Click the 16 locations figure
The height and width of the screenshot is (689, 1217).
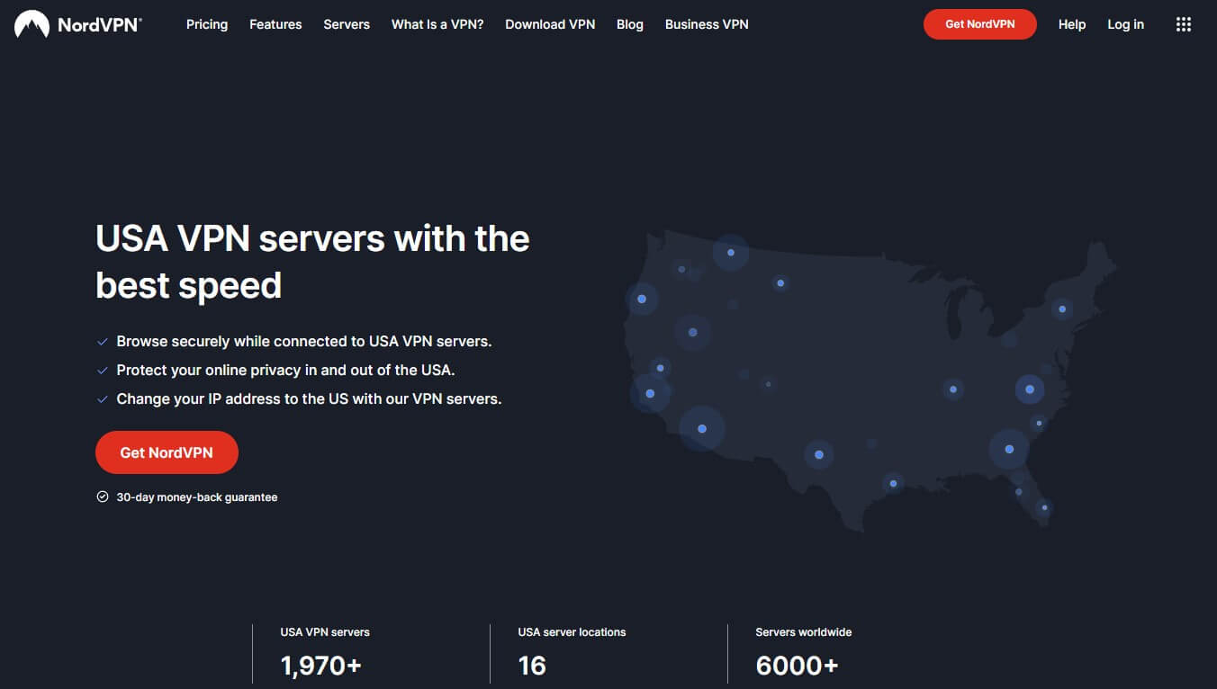[x=532, y=666]
